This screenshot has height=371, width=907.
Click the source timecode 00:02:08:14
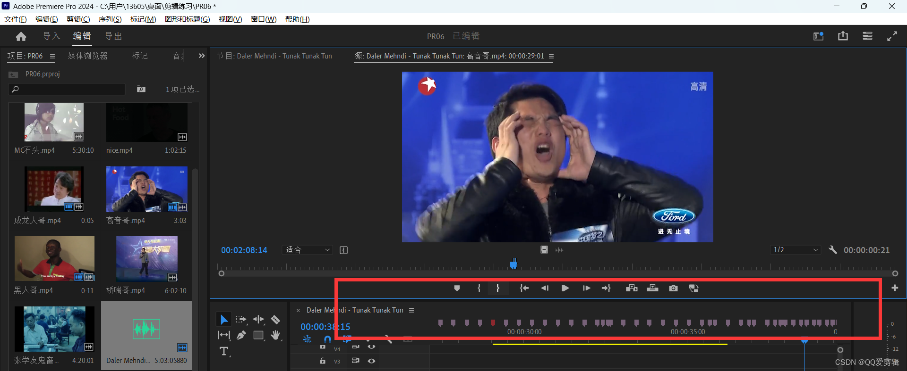click(x=244, y=250)
